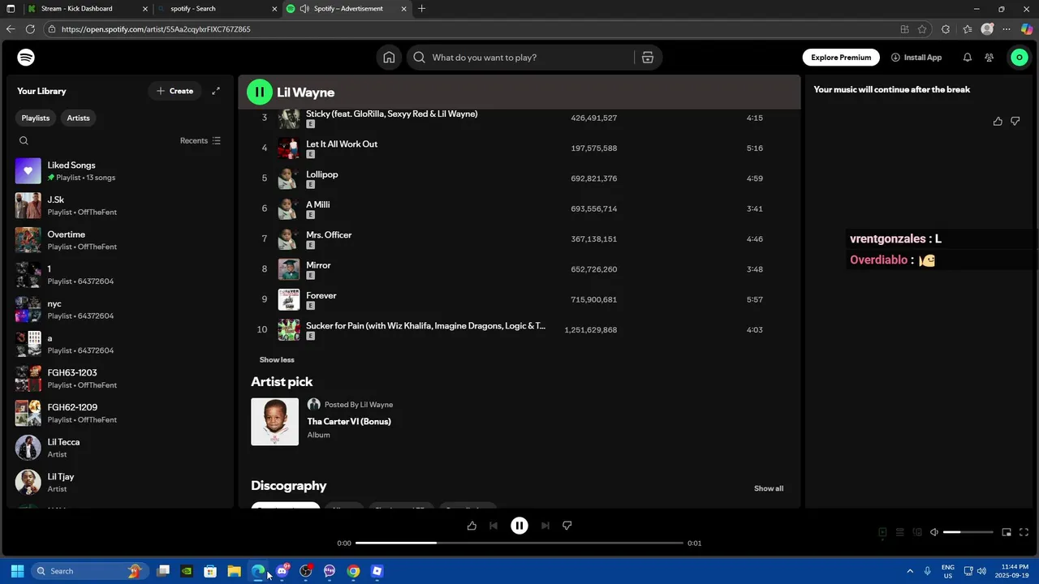Open Friend Activity icon

click(x=989, y=58)
